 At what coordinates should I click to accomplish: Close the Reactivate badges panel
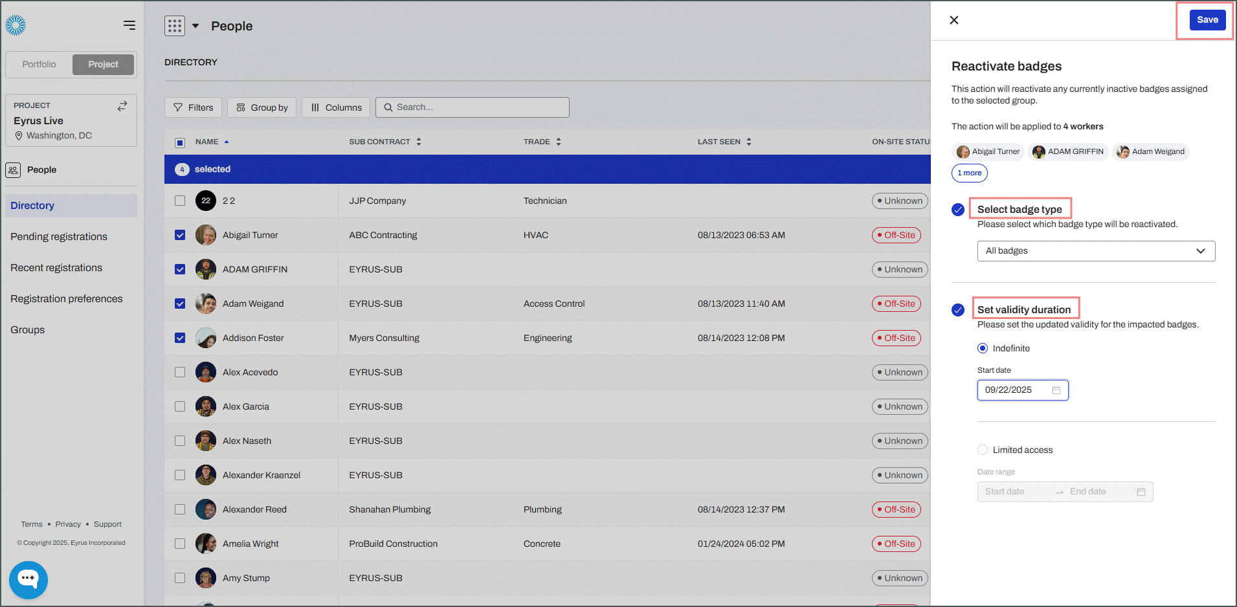click(x=954, y=20)
